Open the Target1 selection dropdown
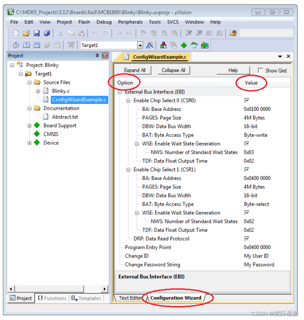The height and width of the screenshot is (320, 304). pyautogui.click(x=140, y=45)
